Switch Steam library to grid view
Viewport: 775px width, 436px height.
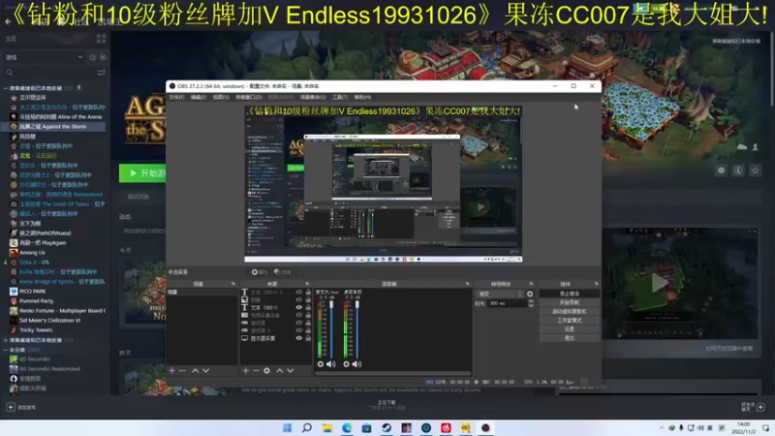point(102,39)
